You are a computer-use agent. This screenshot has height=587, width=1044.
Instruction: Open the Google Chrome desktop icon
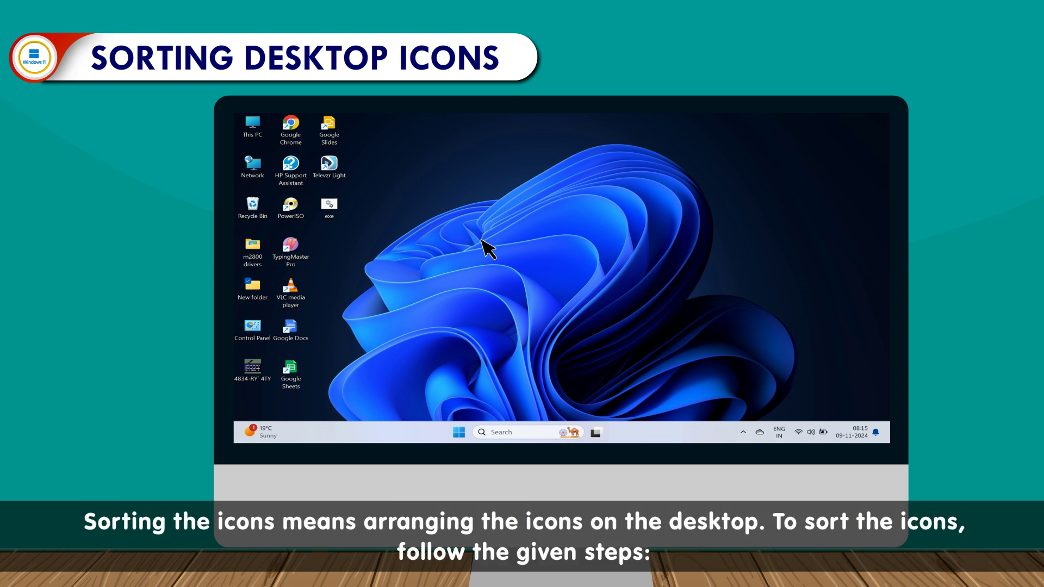click(x=290, y=123)
